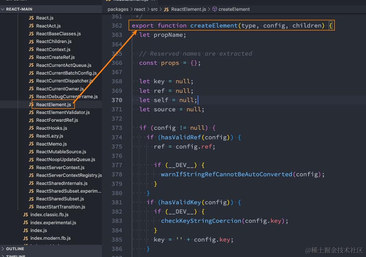Open ReactStartTransition.js file

61,207
